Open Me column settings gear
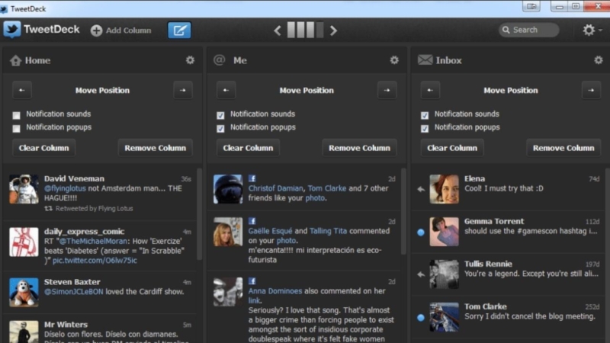The width and height of the screenshot is (610, 343). [x=394, y=60]
